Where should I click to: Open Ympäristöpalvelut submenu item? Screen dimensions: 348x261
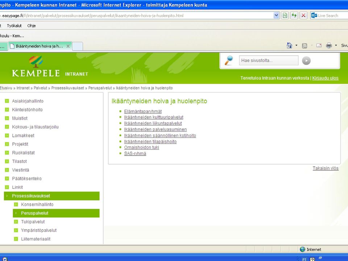39,231
